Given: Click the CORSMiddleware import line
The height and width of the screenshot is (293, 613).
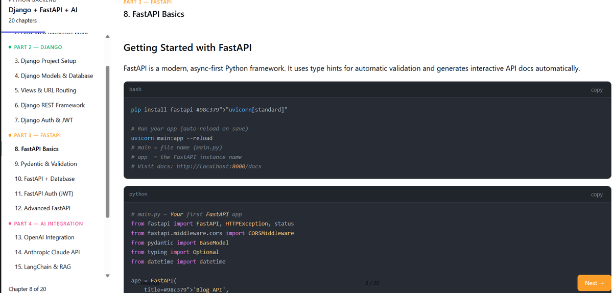Looking at the screenshot, I should (x=213, y=233).
